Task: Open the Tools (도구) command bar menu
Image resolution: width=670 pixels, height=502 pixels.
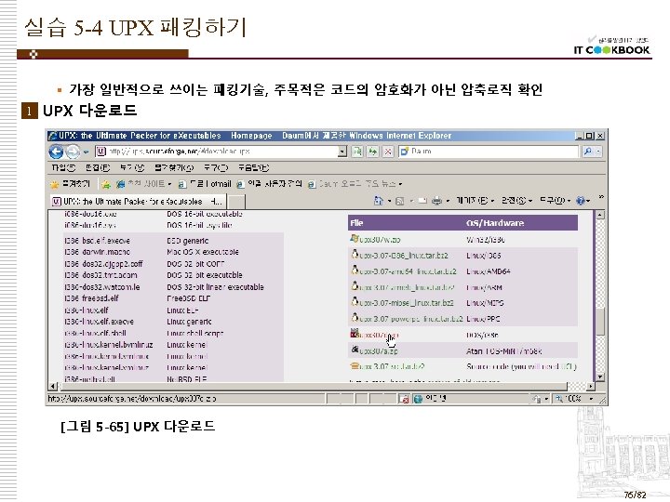Action: click(555, 201)
